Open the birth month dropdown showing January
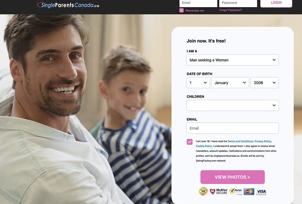The width and height of the screenshot is (302, 204). point(230,83)
